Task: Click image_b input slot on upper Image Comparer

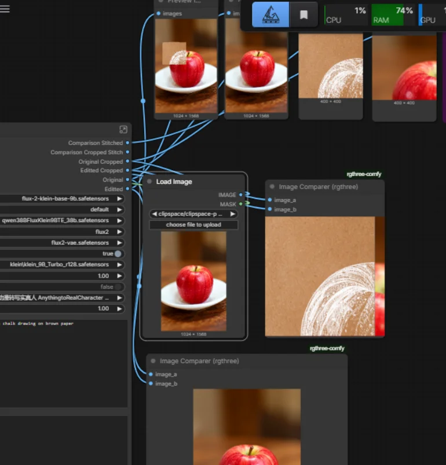Action: pyautogui.click(x=269, y=209)
